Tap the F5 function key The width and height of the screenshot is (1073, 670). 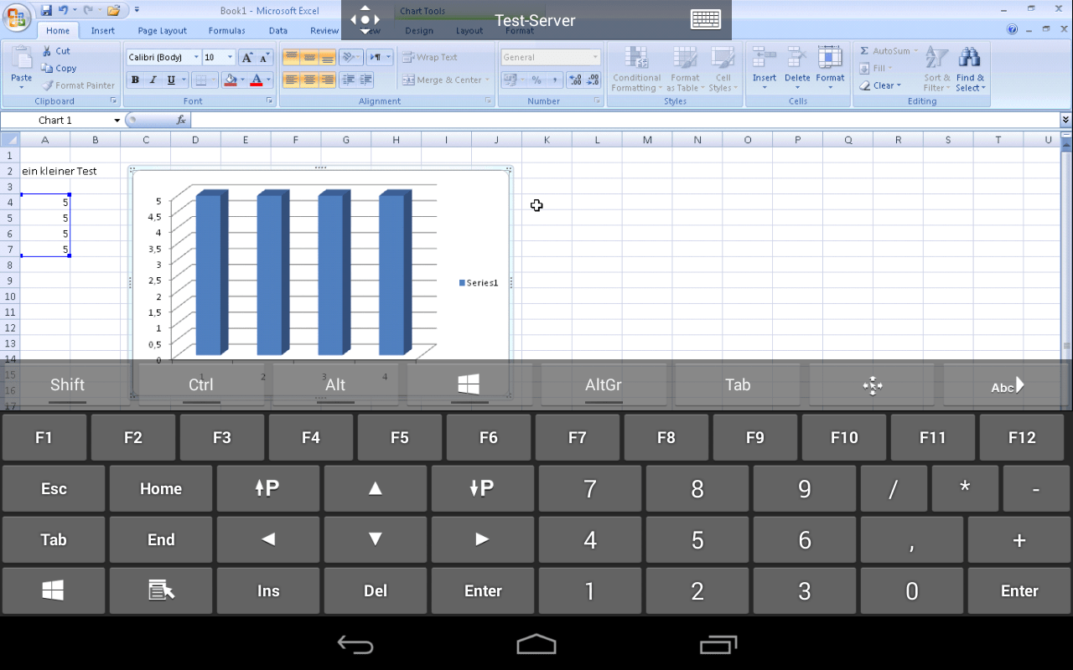point(400,437)
